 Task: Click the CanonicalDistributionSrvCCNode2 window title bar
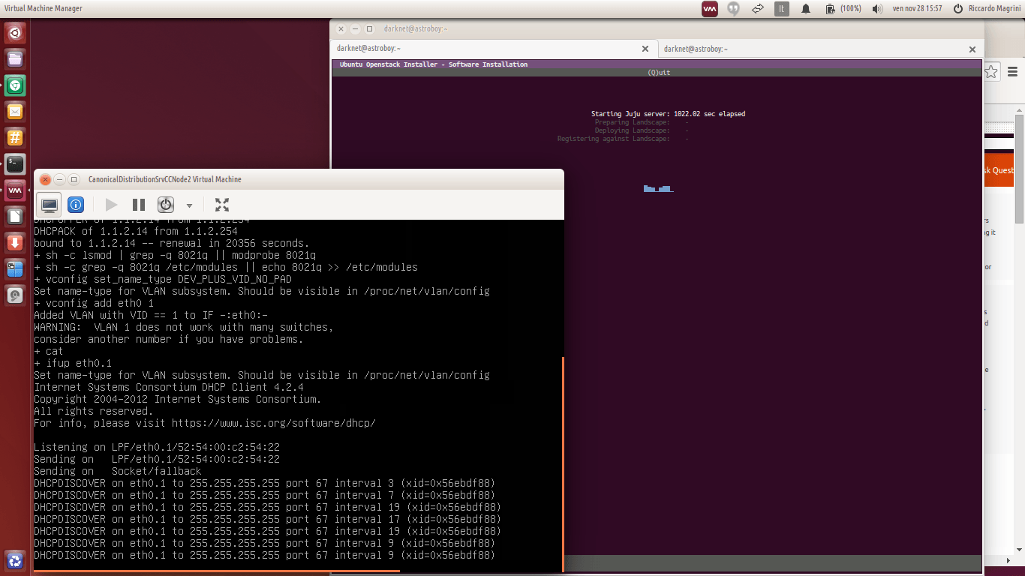click(x=299, y=179)
